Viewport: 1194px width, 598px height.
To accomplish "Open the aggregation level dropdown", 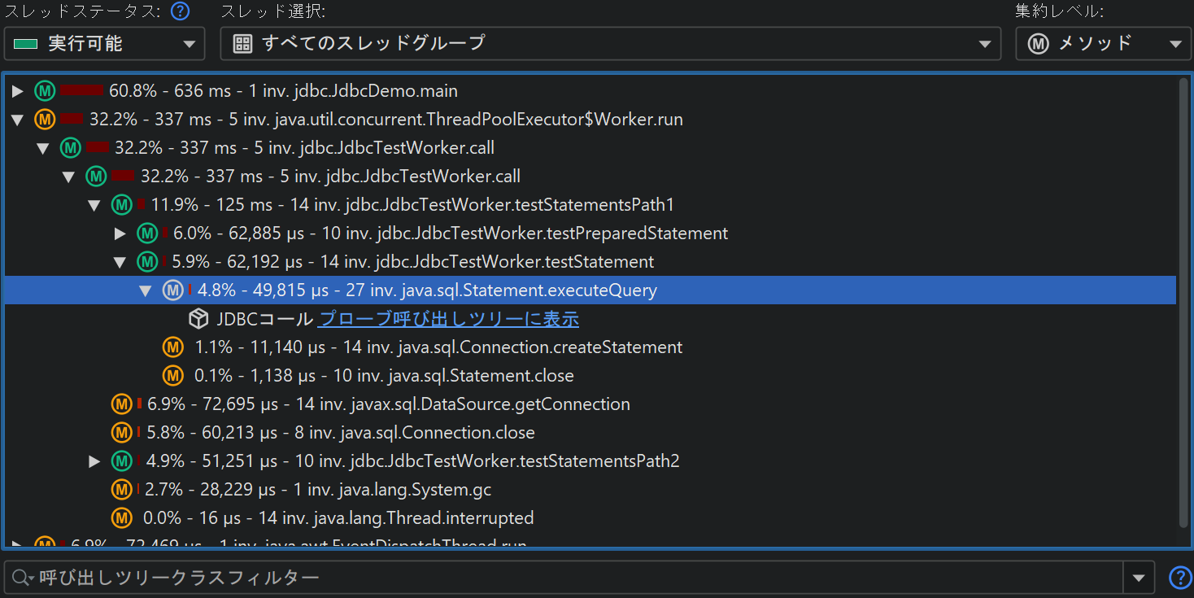I will (x=1102, y=44).
